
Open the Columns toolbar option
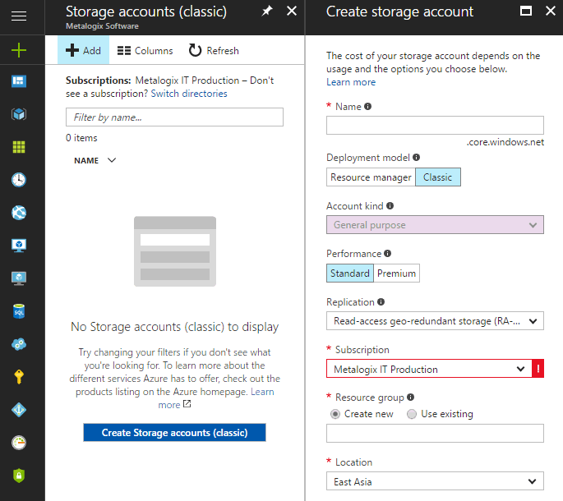click(x=145, y=51)
